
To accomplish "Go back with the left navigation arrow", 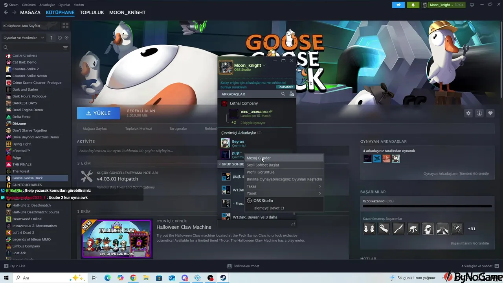I will point(6,13).
